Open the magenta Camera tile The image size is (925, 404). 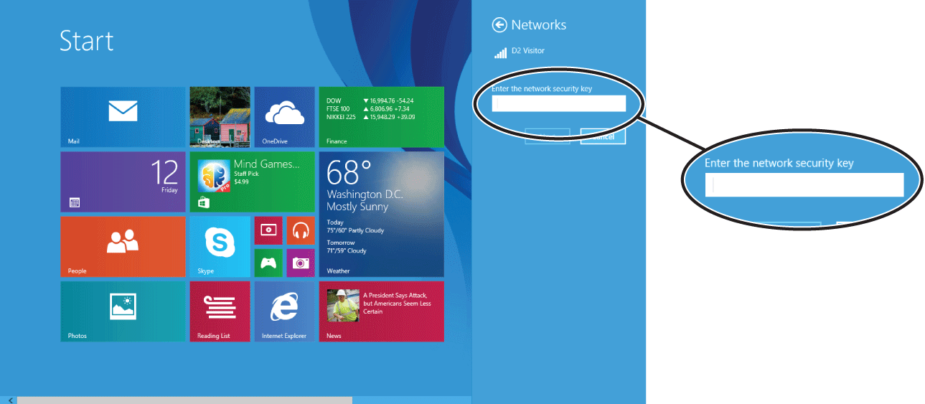pyautogui.click(x=301, y=263)
